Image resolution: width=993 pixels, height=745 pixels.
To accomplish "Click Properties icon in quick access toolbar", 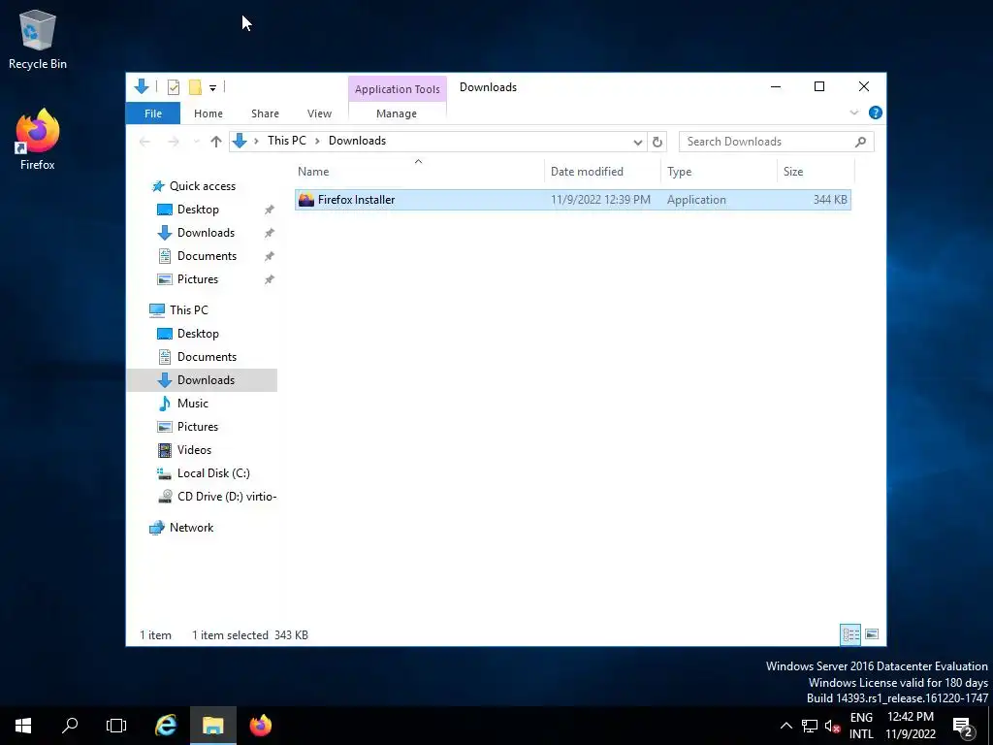I will pos(173,87).
